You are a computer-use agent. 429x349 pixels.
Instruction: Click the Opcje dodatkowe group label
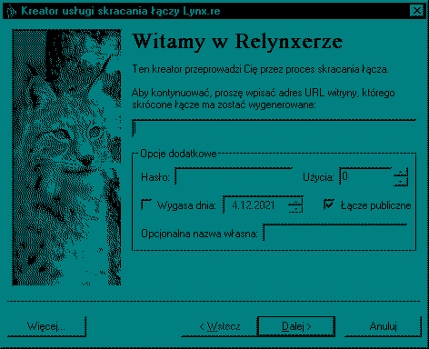pyautogui.click(x=178, y=154)
